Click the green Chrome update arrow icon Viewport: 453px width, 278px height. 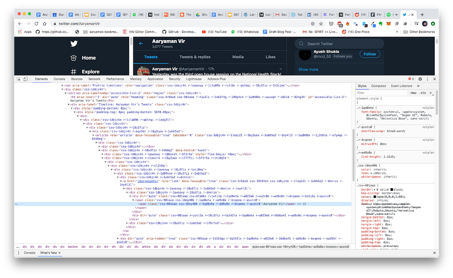click(433, 24)
